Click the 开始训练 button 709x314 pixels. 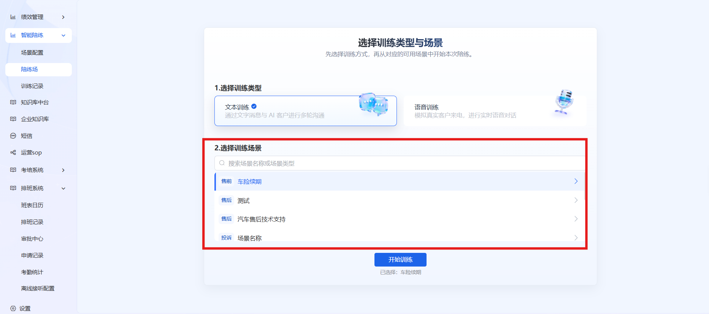400,260
